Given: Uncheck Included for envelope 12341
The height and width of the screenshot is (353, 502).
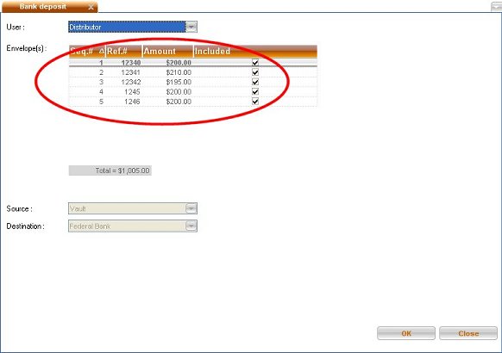Looking at the screenshot, I should (255, 72).
